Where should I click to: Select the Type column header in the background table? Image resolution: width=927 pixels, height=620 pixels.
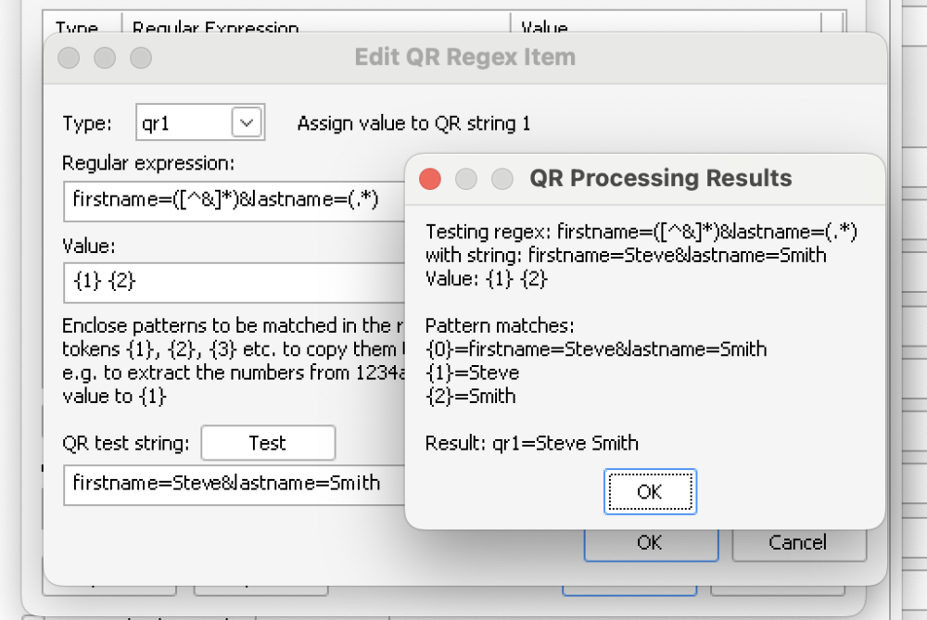(x=79, y=29)
